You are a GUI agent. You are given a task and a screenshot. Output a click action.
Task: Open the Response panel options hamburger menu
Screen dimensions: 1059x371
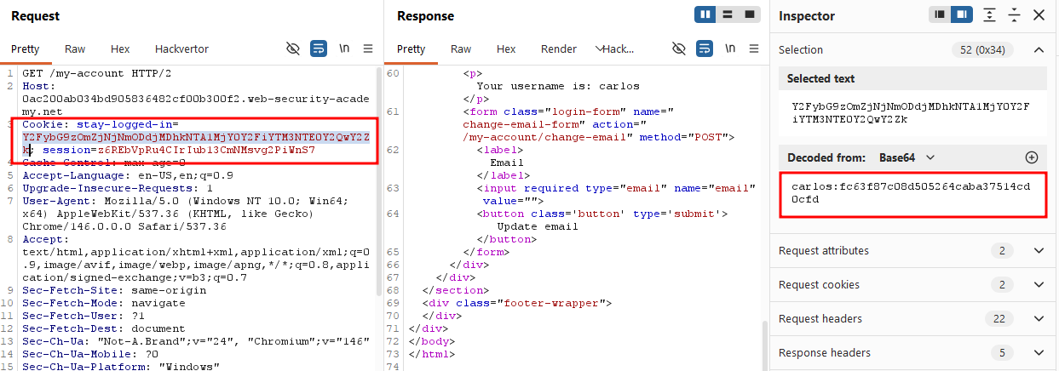tap(754, 49)
